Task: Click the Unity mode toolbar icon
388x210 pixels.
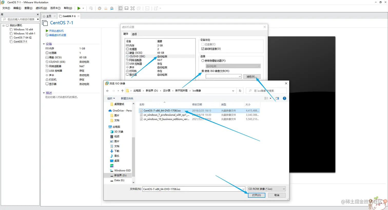Action: [x=139, y=8]
